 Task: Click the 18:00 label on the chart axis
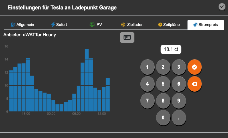[x=26, y=114]
